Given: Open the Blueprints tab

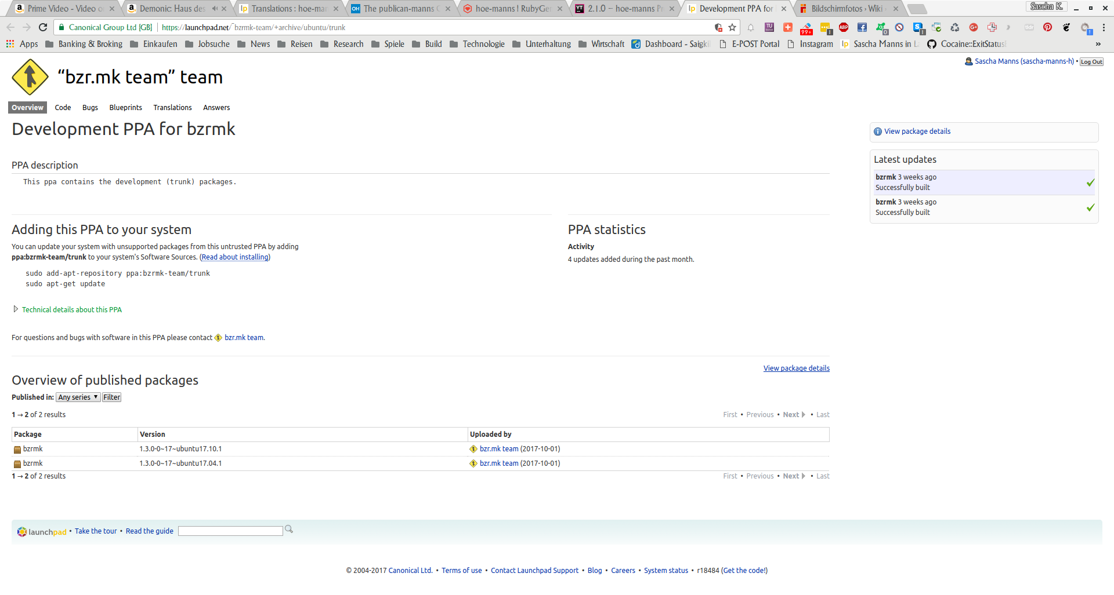Looking at the screenshot, I should coord(125,108).
